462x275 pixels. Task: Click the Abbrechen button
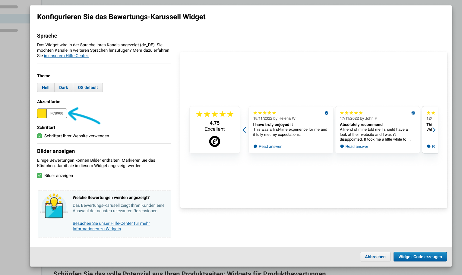coord(375,257)
